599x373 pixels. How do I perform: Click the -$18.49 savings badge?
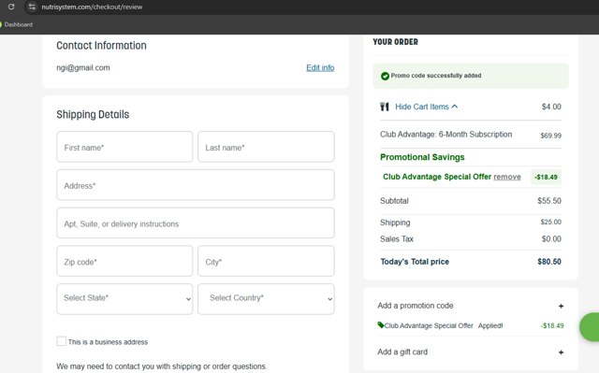coord(546,177)
